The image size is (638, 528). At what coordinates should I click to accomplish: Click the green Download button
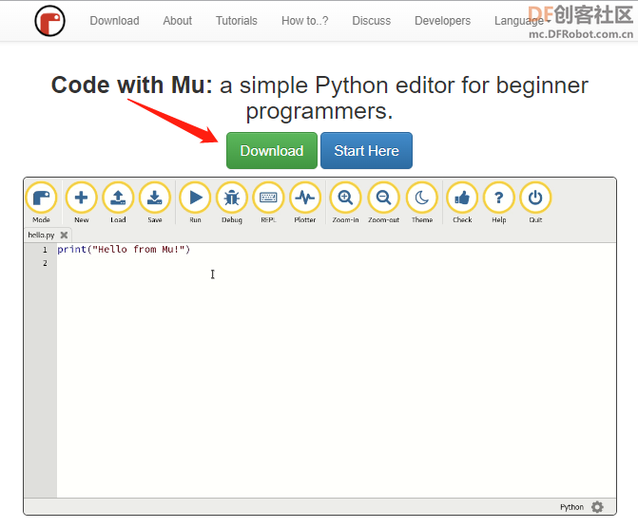coord(272,150)
